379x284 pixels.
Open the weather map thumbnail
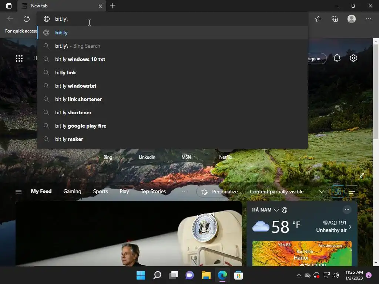click(302, 254)
